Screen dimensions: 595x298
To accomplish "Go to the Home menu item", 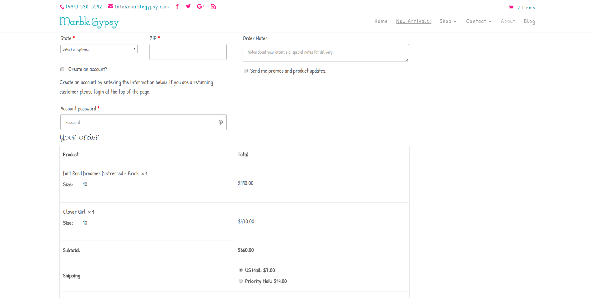I will click(381, 21).
